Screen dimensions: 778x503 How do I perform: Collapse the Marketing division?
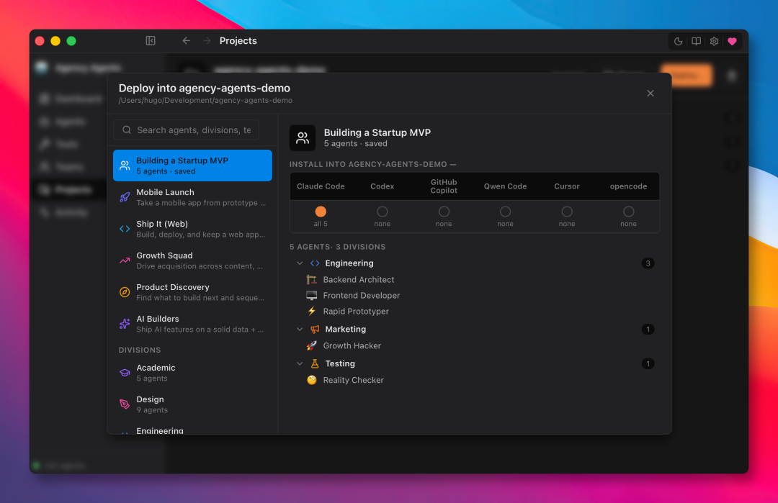pos(300,329)
